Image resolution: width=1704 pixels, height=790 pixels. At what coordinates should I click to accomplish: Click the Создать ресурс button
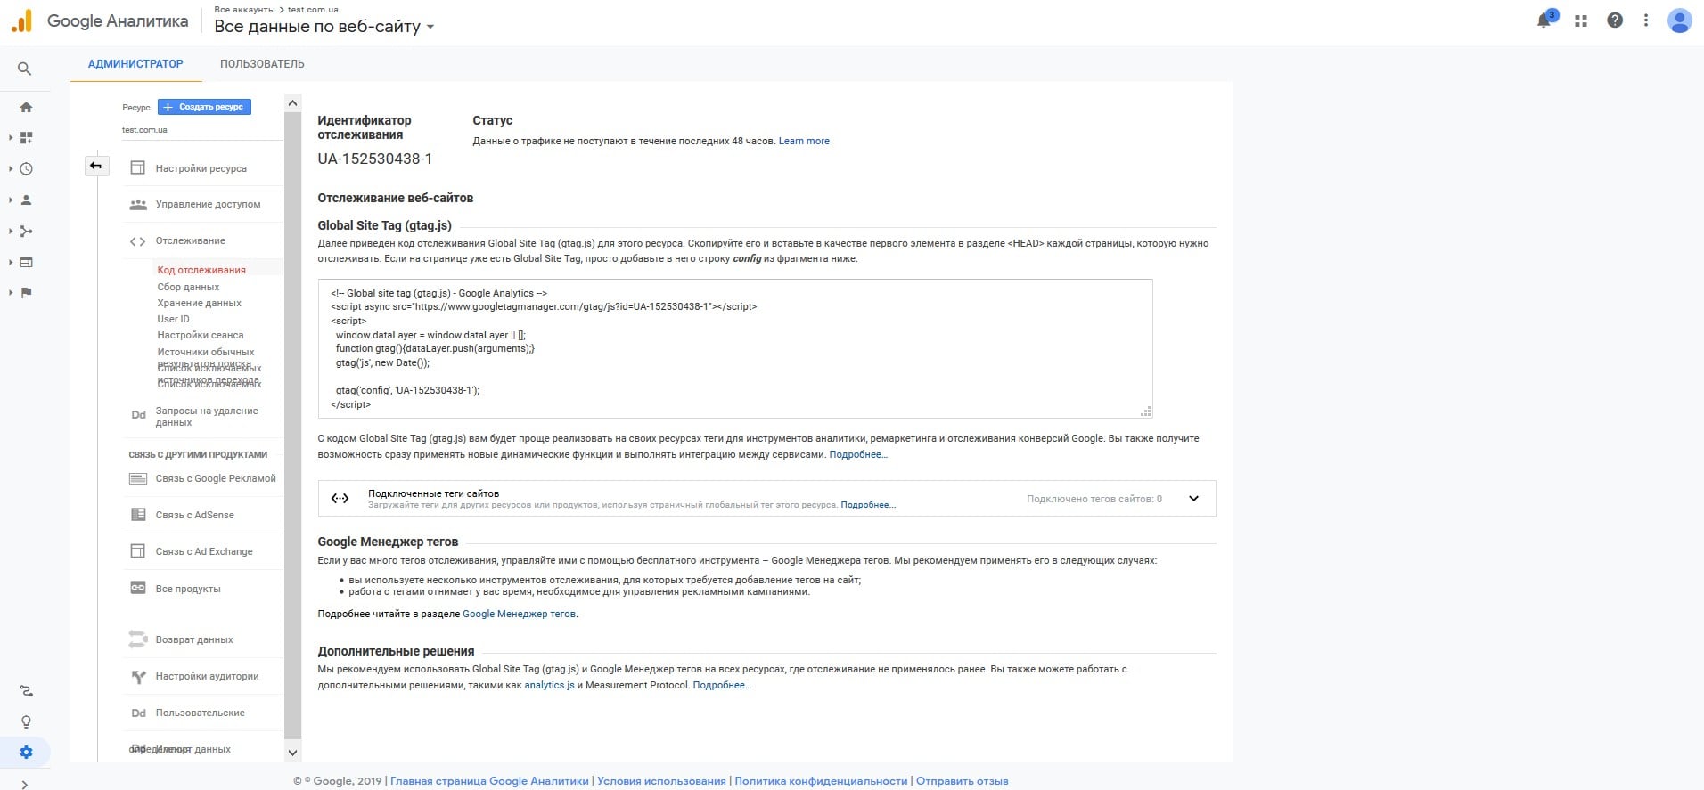point(204,107)
